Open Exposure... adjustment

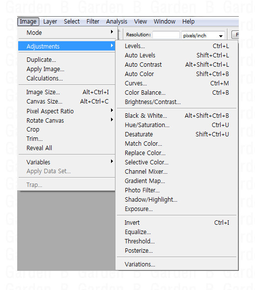pyautogui.click(x=177, y=209)
